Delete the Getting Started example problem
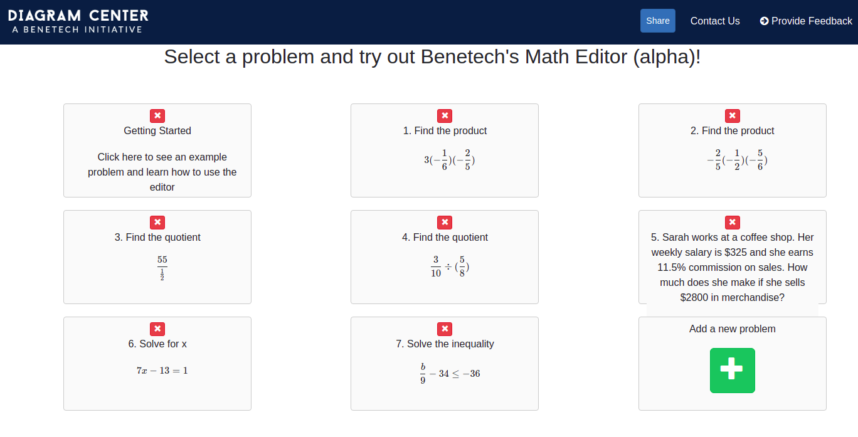The image size is (858, 437). click(x=157, y=115)
